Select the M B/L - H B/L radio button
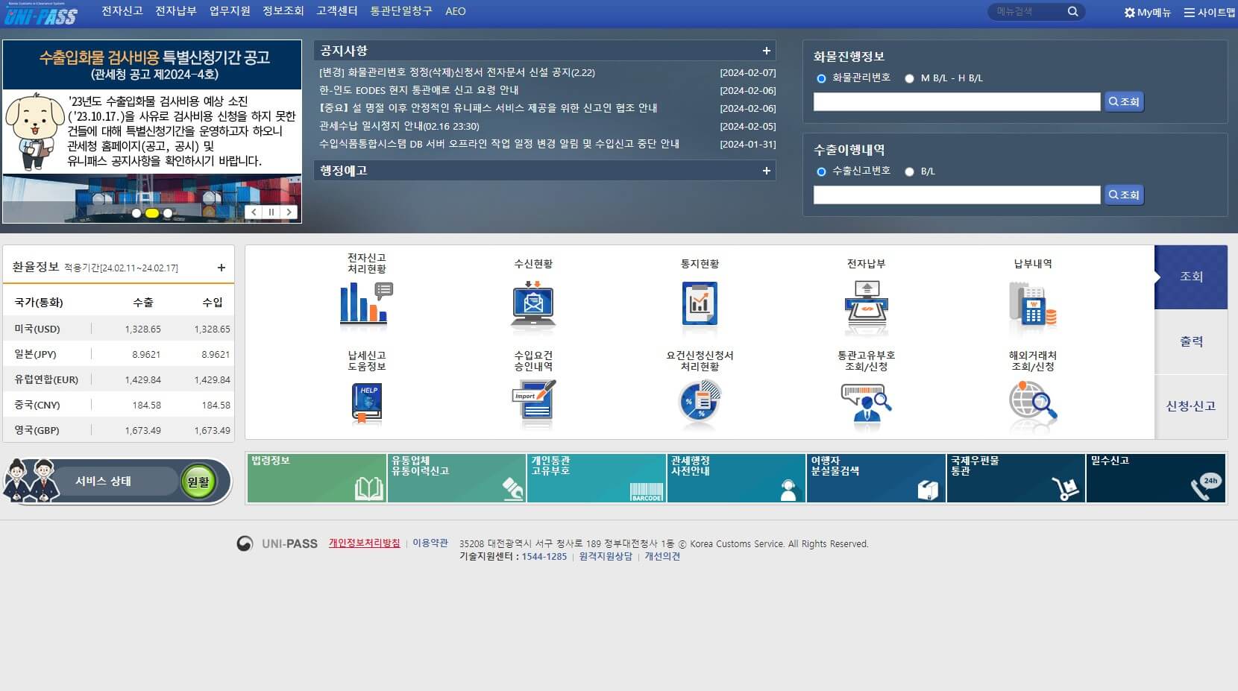 pos(909,78)
